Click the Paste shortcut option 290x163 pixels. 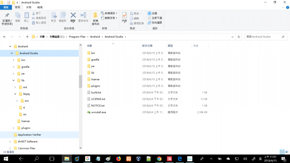[x=39, y=23]
